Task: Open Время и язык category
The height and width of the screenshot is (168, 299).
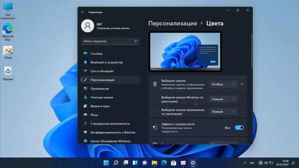Action: click(x=110, y=106)
